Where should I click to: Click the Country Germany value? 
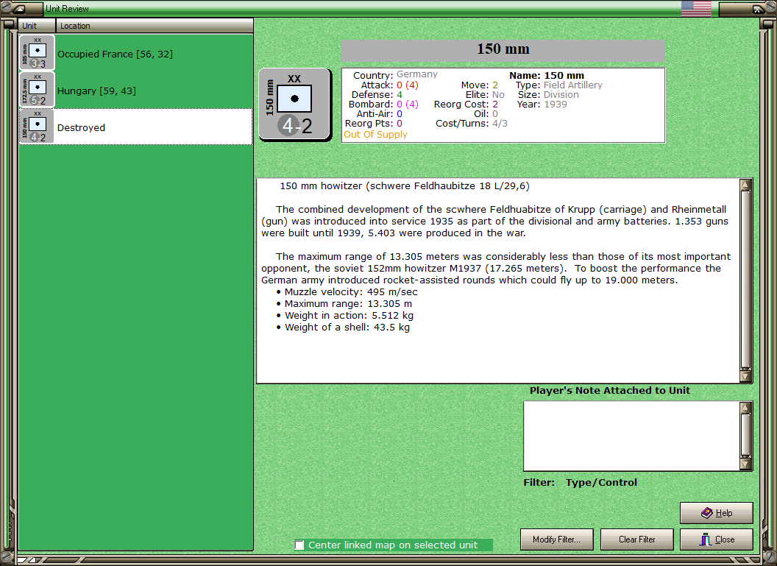(416, 74)
